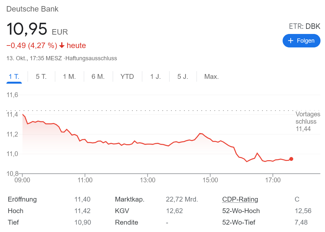Click the 13:00 time axis label
The image size is (325, 232).
(x=147, y=180)
